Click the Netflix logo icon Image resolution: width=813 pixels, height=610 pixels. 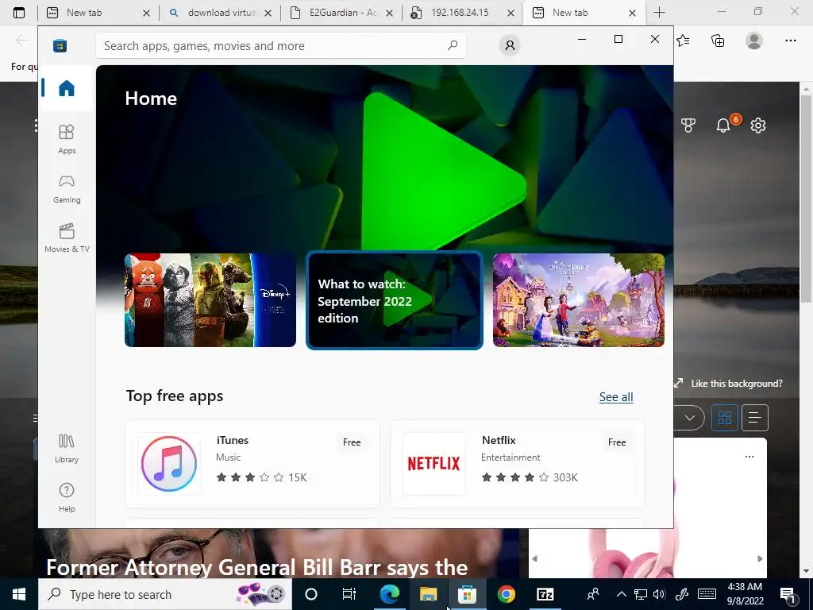pos(434,464)
